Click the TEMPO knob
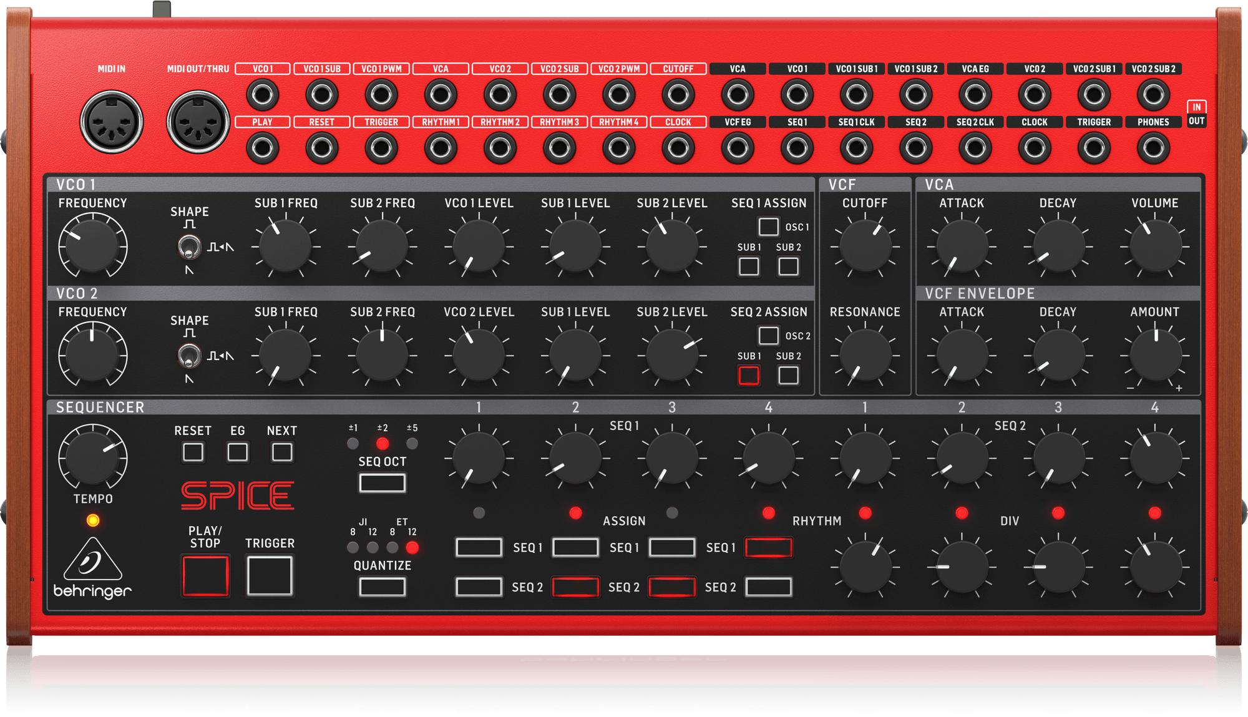This screenshot has width=1248, height=717. pos(92,459)
